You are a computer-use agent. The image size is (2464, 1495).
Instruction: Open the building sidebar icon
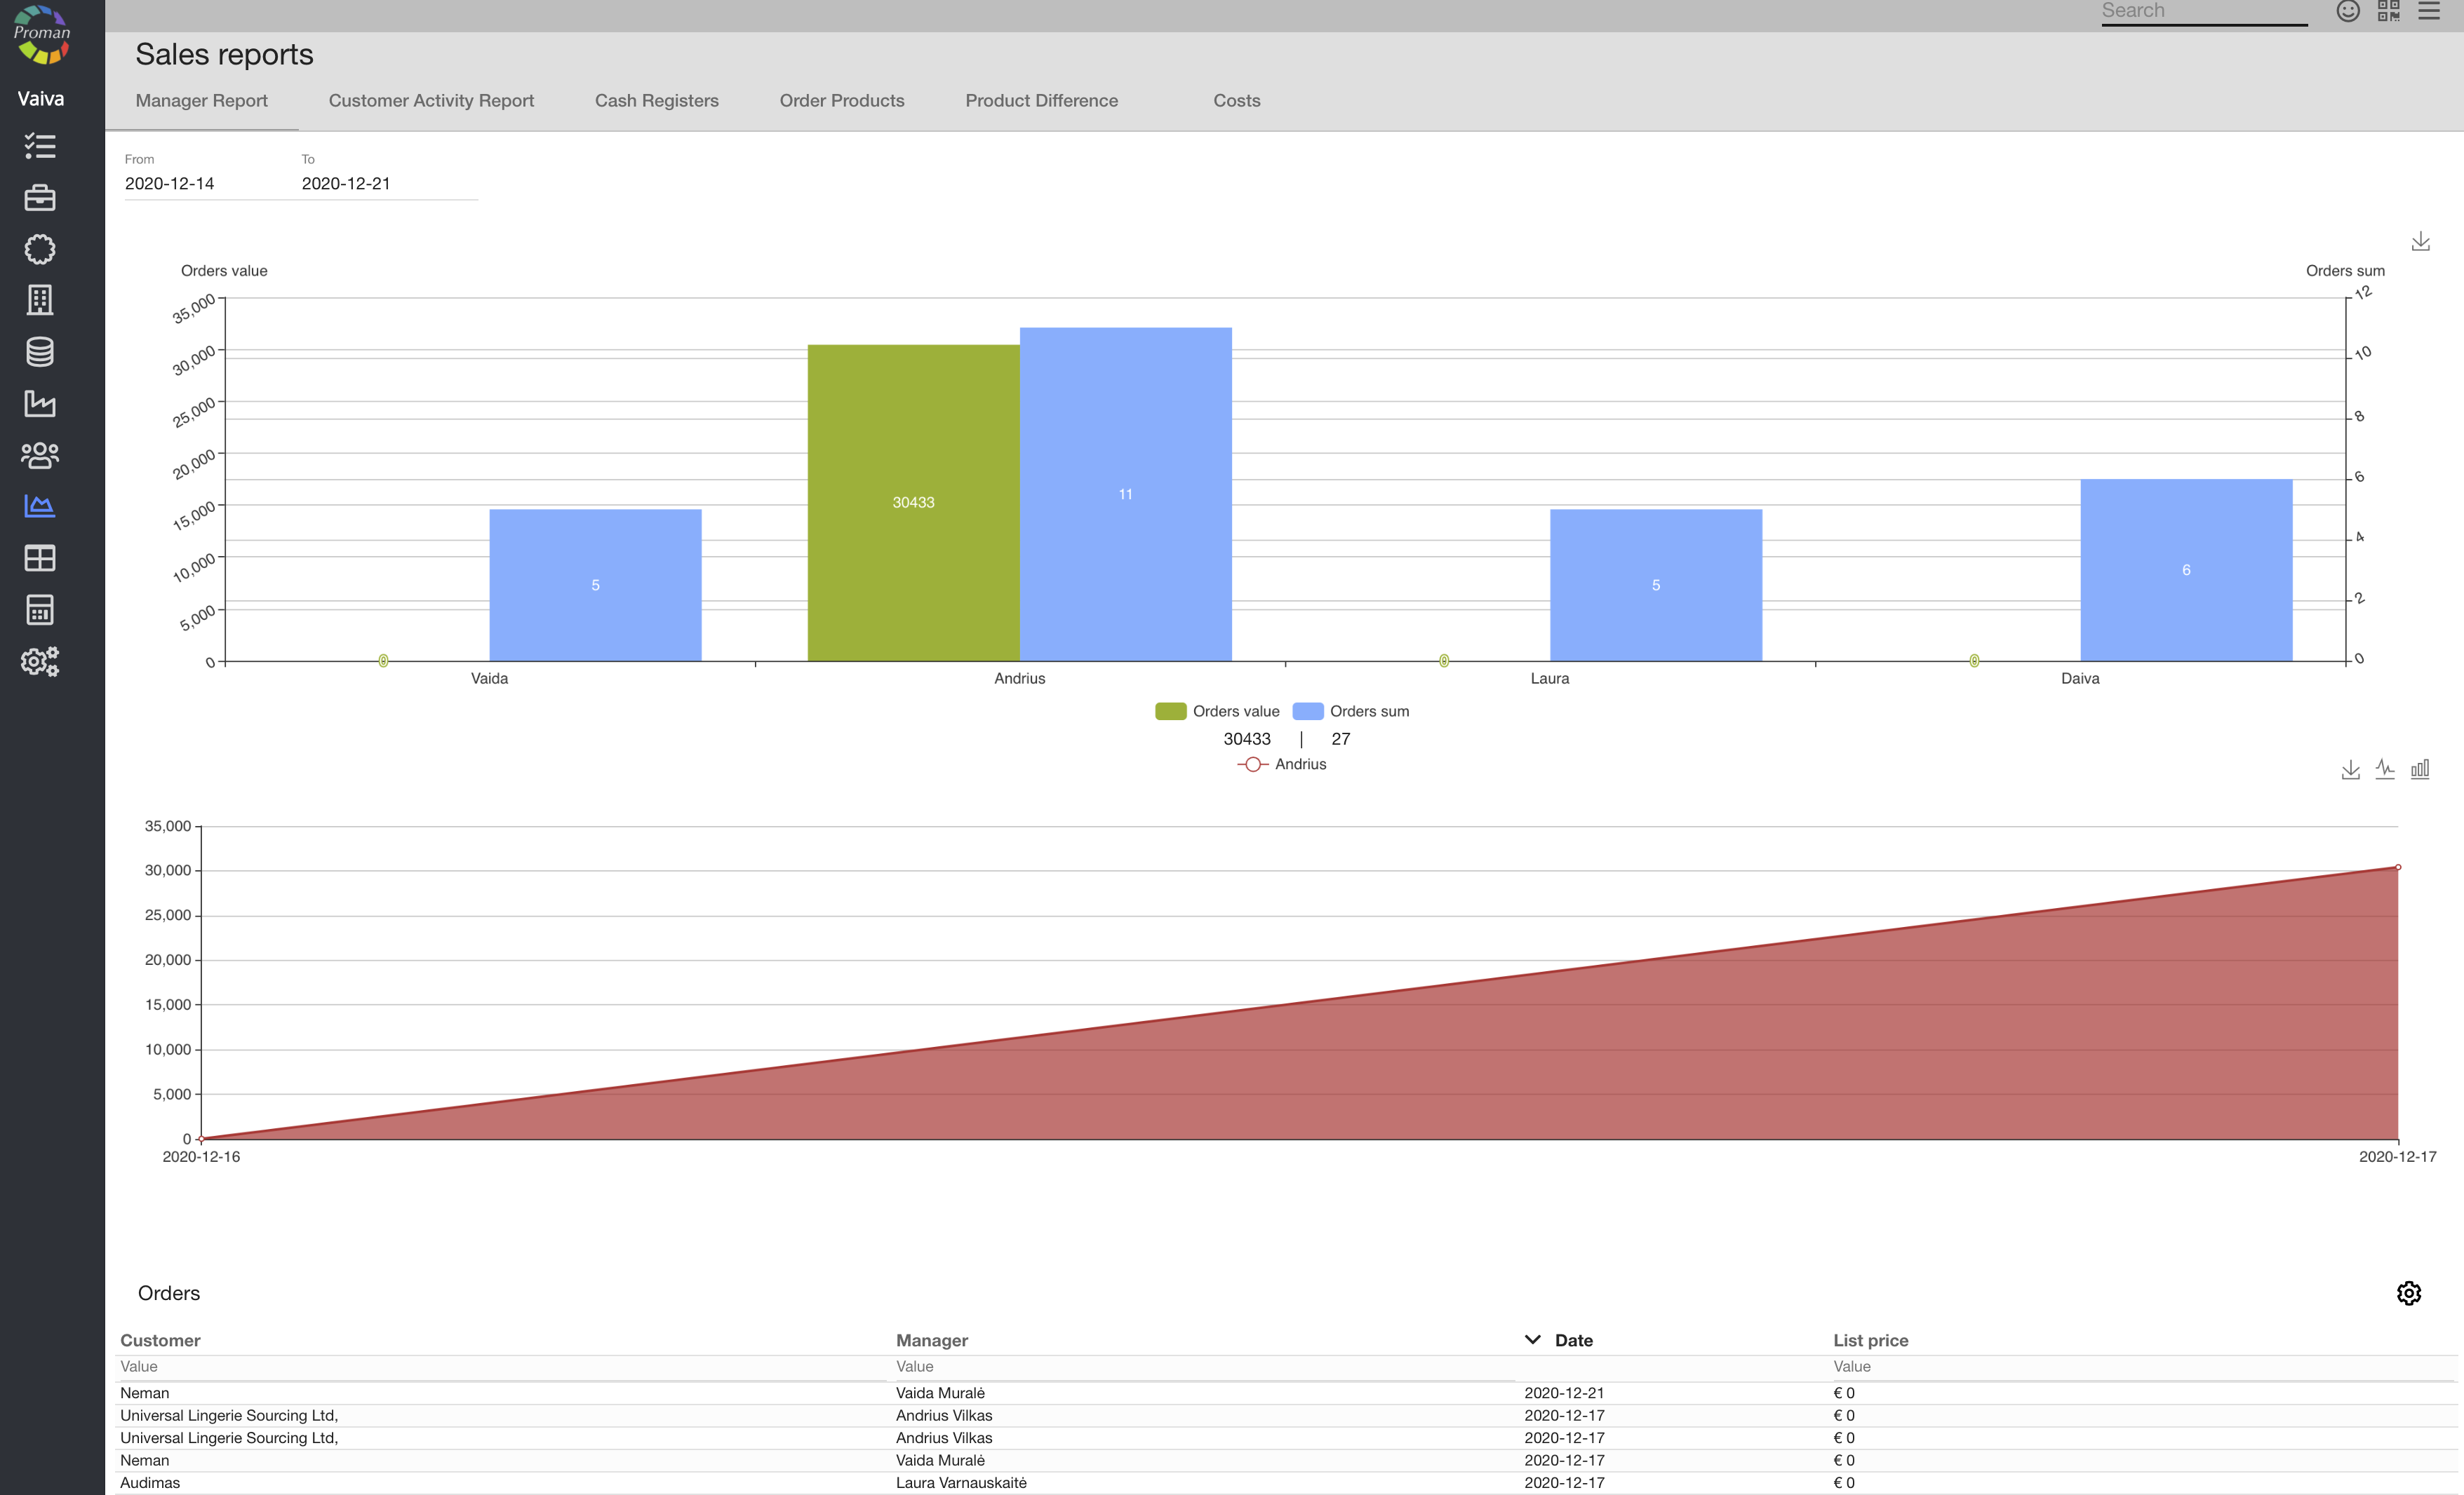(40, 300)
